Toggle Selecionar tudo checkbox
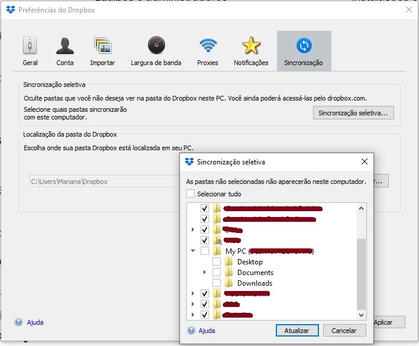 coord(190,193)
